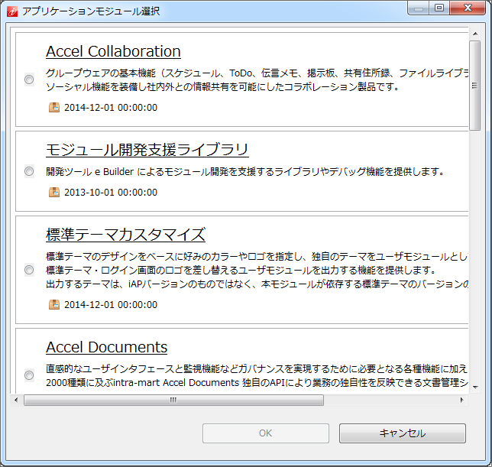
Task: Select the 標準テーマカスタマイズ radio button
Action: pyautogui.click(x=29, y=270)
